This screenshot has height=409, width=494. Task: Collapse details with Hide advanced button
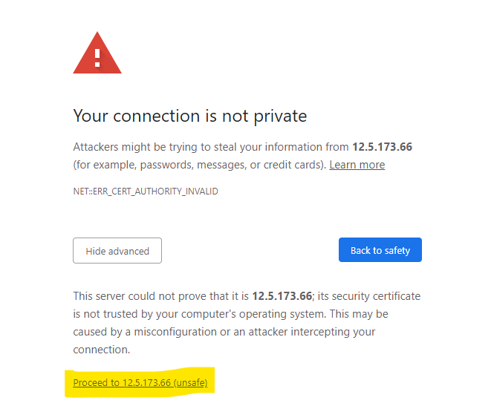coord(117,251)
